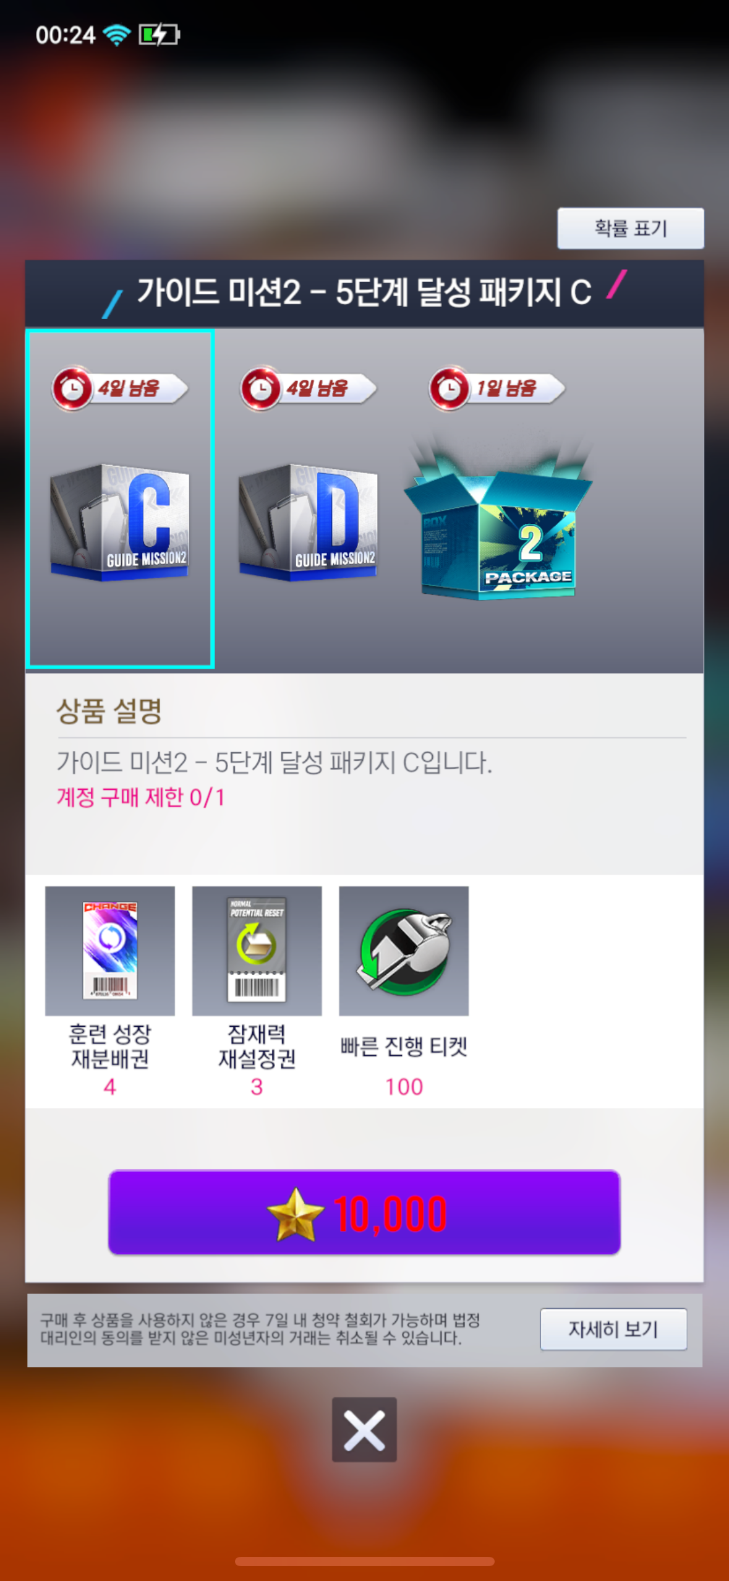Close the package popup with X
The image size is (729, 1581).
coord(364,1429)
